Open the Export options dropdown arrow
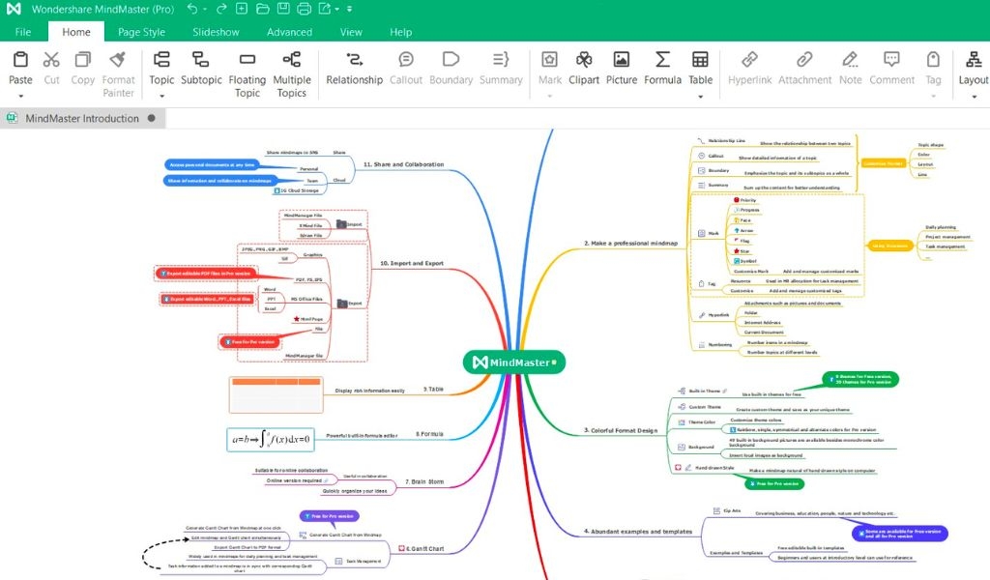 (337, 10)
